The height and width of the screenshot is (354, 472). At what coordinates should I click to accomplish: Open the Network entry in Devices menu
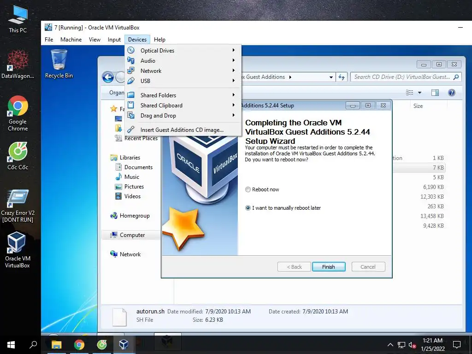click(183, 71)
